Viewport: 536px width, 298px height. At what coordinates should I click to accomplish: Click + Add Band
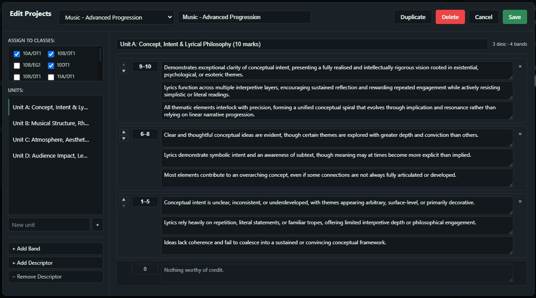point(55,248)
